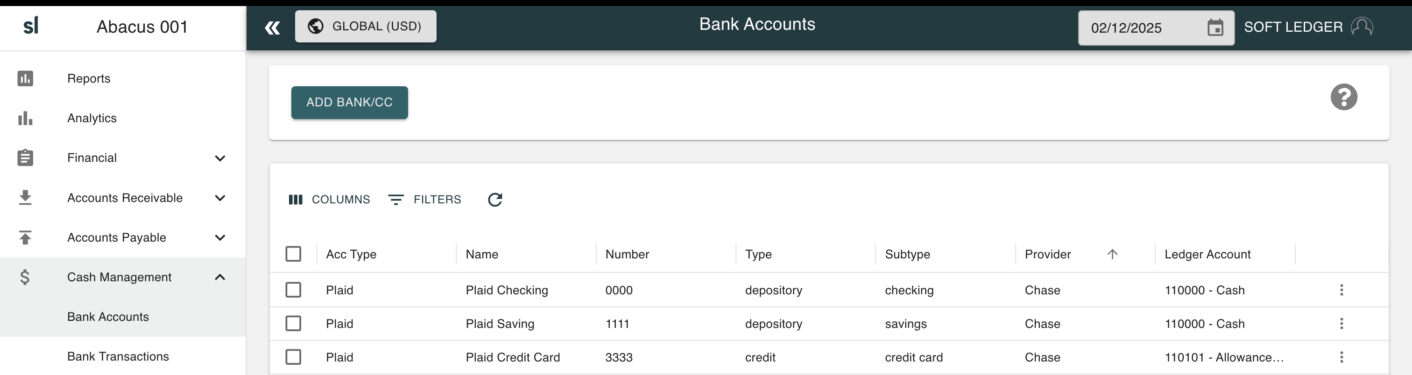Open Analytics via the bar chart icon

[x=25, y=118]
